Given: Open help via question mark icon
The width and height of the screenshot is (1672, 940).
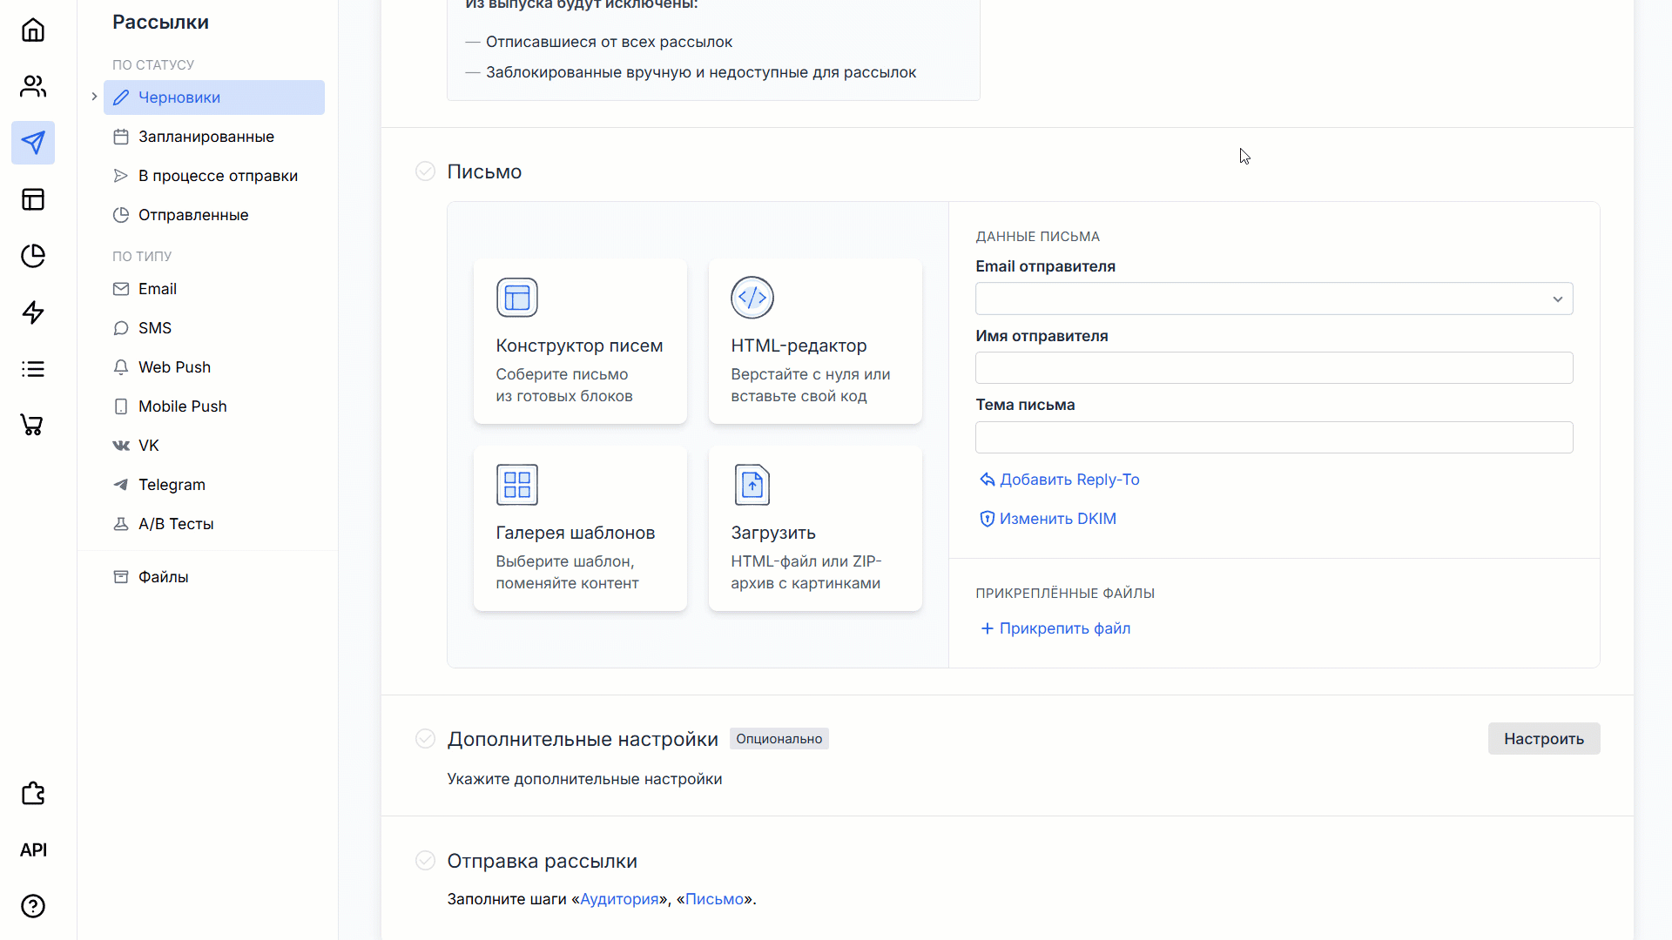Looking at the screenshot, I should [32, 906].
